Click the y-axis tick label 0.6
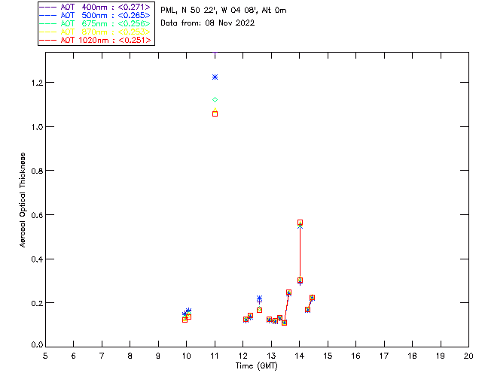The height and width of the screenshot is (385, 482). (37, 215)
